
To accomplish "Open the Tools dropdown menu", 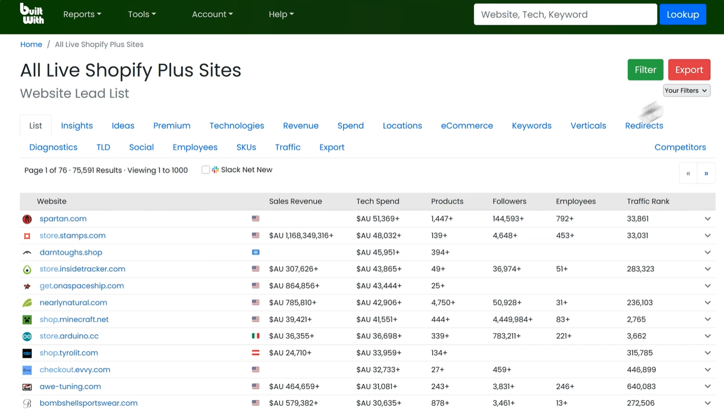I will [142, 14].
